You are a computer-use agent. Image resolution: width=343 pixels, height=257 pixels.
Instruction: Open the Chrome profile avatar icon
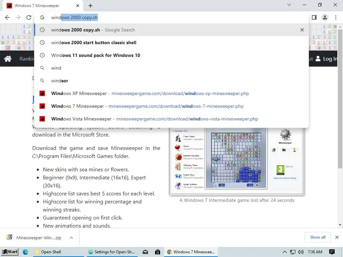pyautogui.click(x=325, y=17)
